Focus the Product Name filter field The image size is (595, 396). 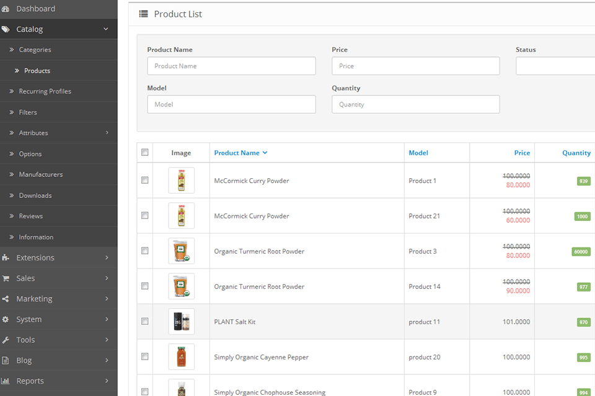click(231, 66)
